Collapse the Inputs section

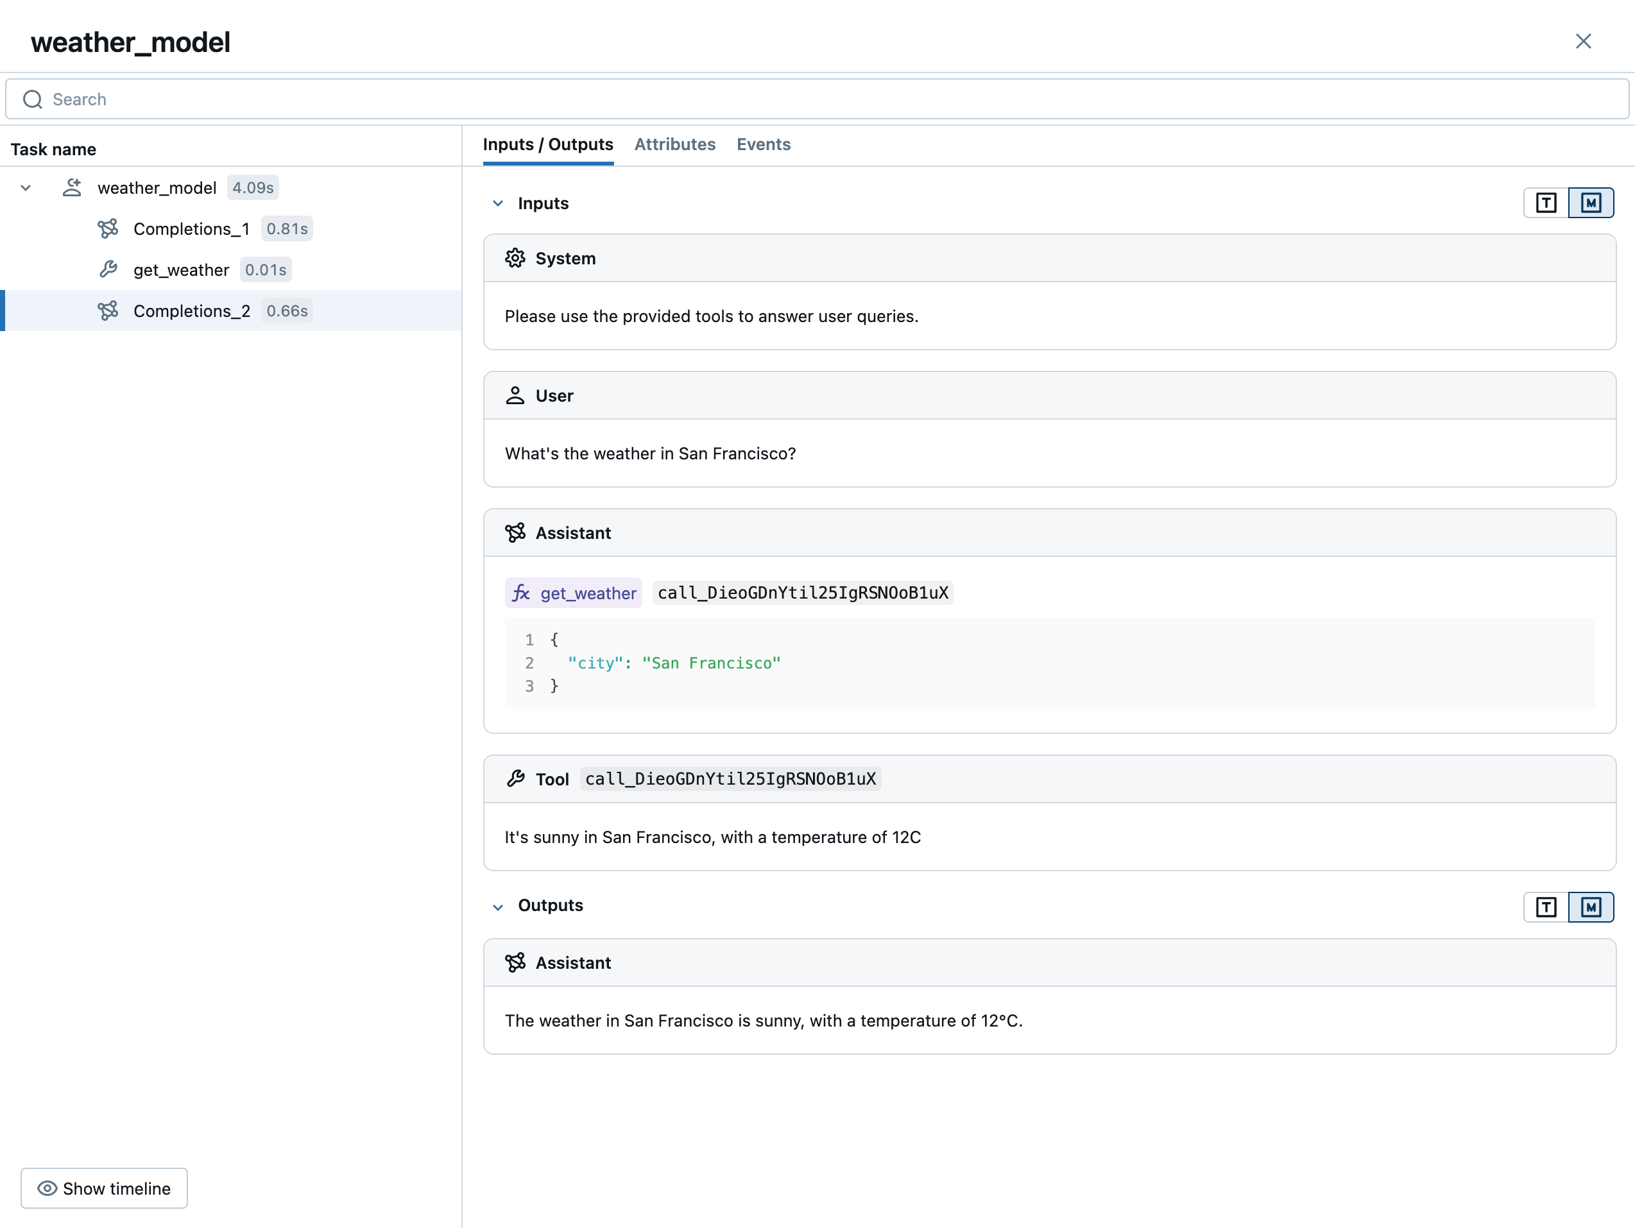498,203
